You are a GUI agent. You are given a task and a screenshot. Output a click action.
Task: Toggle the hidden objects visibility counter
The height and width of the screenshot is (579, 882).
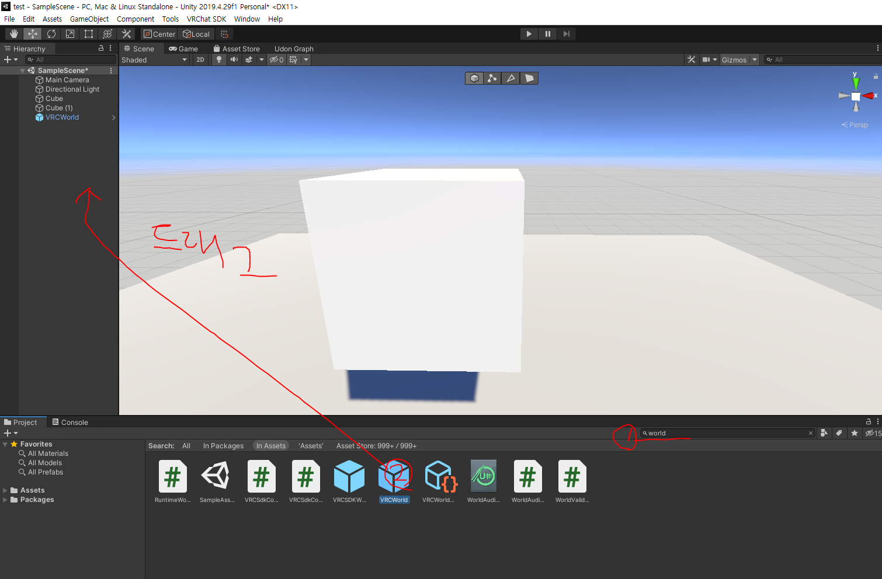(x=277, y=60)
